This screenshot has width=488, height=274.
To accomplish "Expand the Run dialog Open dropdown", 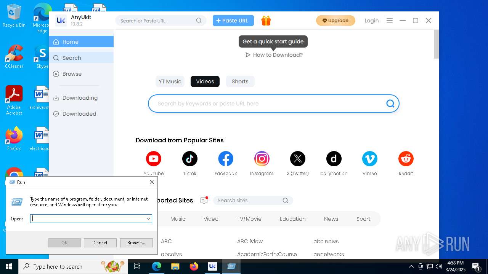I will pyautogui.click(x=149, y=219).
